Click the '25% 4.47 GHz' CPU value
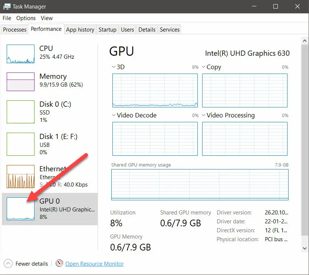The width and height of the screenshot is (309, 275). click(x=57, y=57)
